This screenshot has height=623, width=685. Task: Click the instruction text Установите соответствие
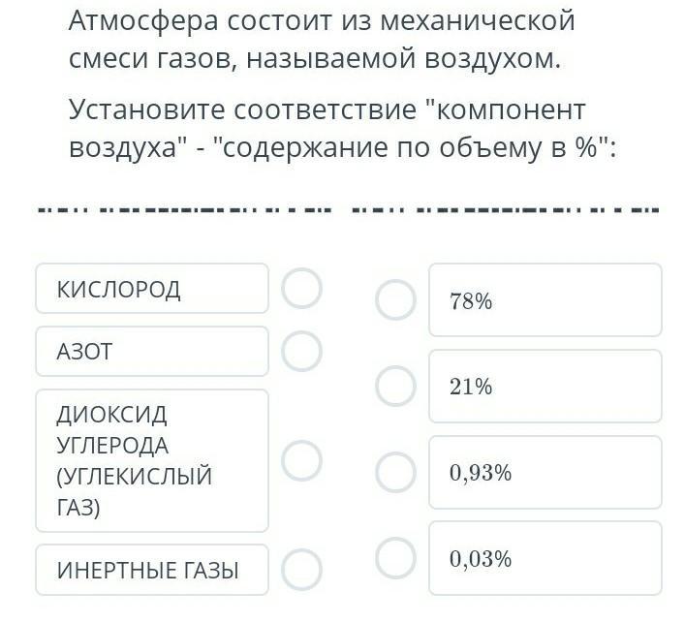[x=343, y=129]
